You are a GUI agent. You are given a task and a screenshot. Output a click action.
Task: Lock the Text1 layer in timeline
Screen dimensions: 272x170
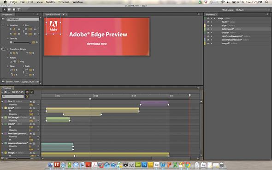pos(34,101)
